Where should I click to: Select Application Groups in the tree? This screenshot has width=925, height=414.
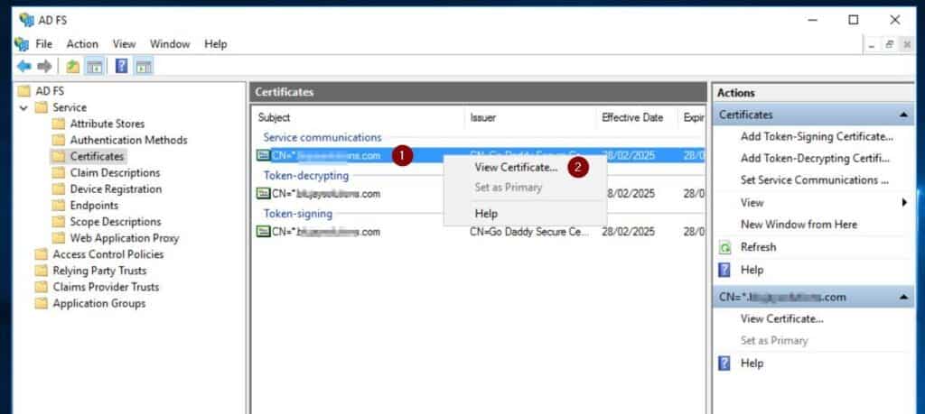pos(99,304)
